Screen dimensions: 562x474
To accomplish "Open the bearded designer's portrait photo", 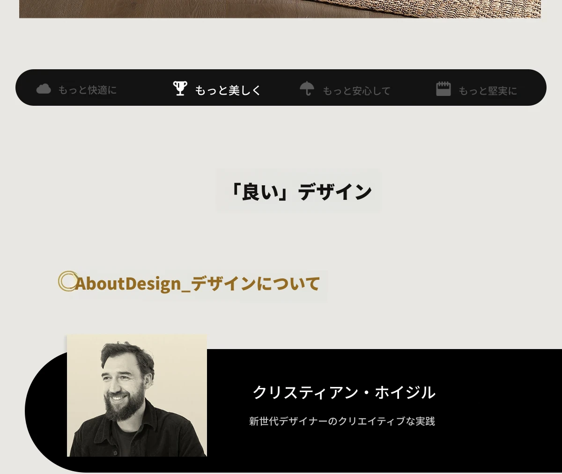I will point(137,395).
